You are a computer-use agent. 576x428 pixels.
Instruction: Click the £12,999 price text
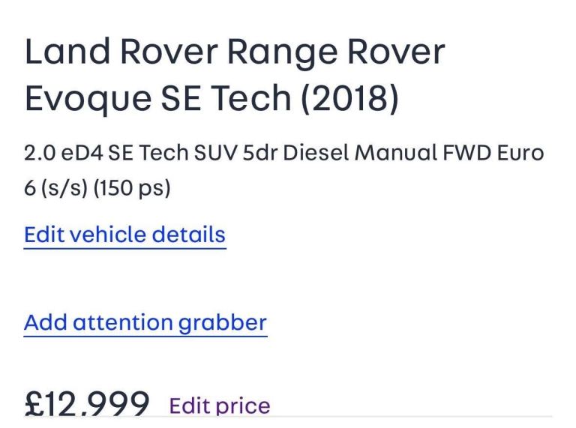[x=87, y=406]
